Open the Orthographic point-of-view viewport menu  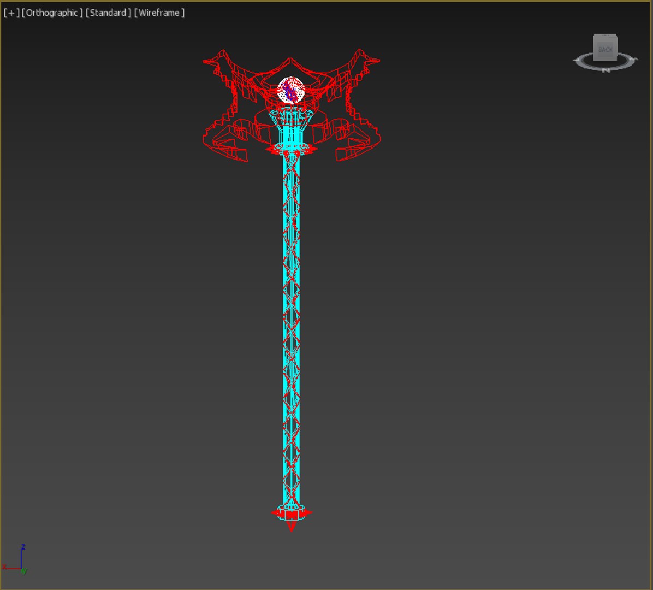pyautogui.click(x=52, y=13)
